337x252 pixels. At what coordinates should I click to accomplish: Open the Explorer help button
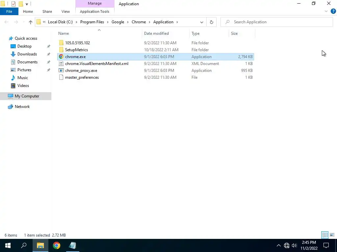point(333,11)
